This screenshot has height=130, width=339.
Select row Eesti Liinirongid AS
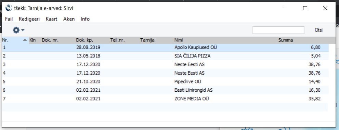(x=165, y=90)
